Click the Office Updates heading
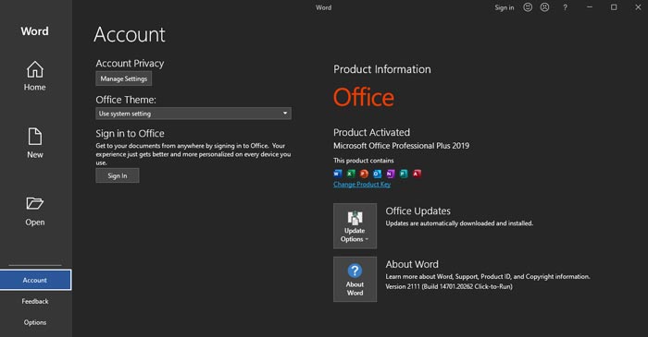The width and height of the screenshot is (648, 337). (417, 211)
